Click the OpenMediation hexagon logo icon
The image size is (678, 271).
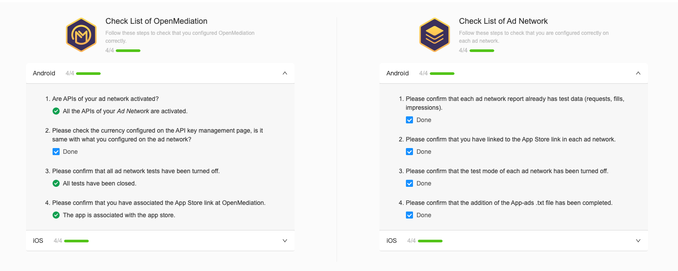coord(81,35)
